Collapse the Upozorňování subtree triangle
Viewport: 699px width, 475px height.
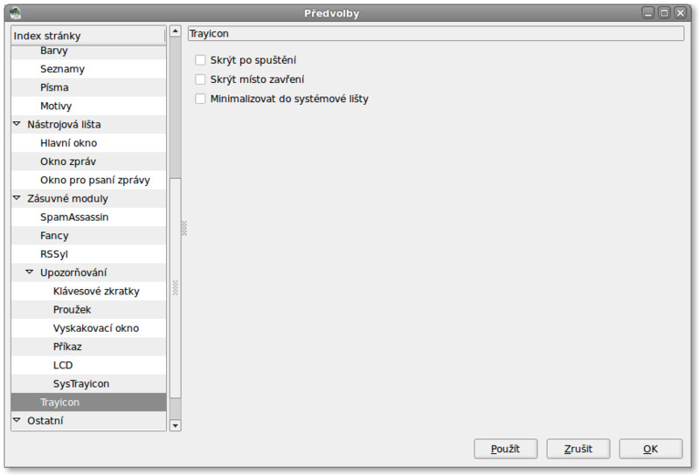pos(30,272)
